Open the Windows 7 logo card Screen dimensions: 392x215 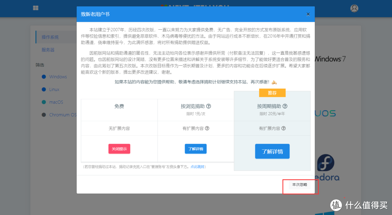click(x=330, y=59)
